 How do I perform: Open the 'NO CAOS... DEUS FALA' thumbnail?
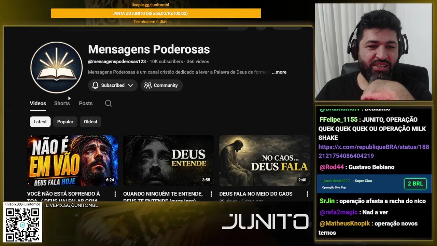[265, 161]
